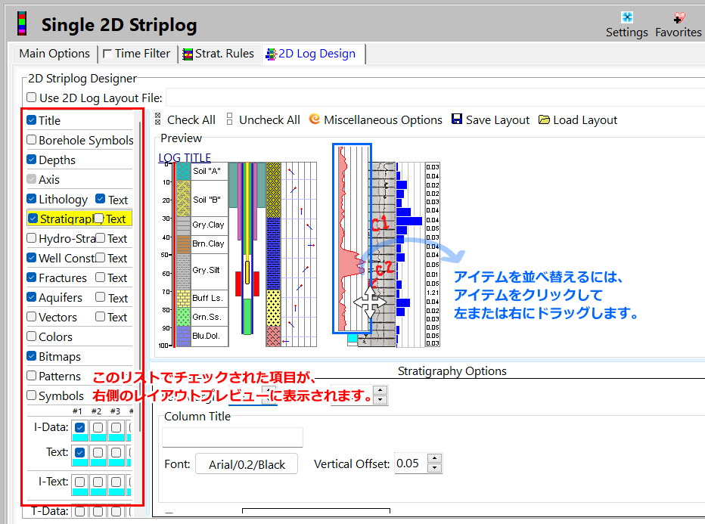Click the Uncheck All icon

tap(230, 119)
